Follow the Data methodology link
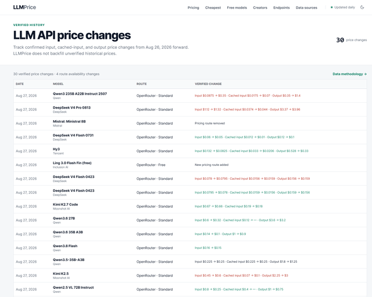 click(x=349, y=74)
